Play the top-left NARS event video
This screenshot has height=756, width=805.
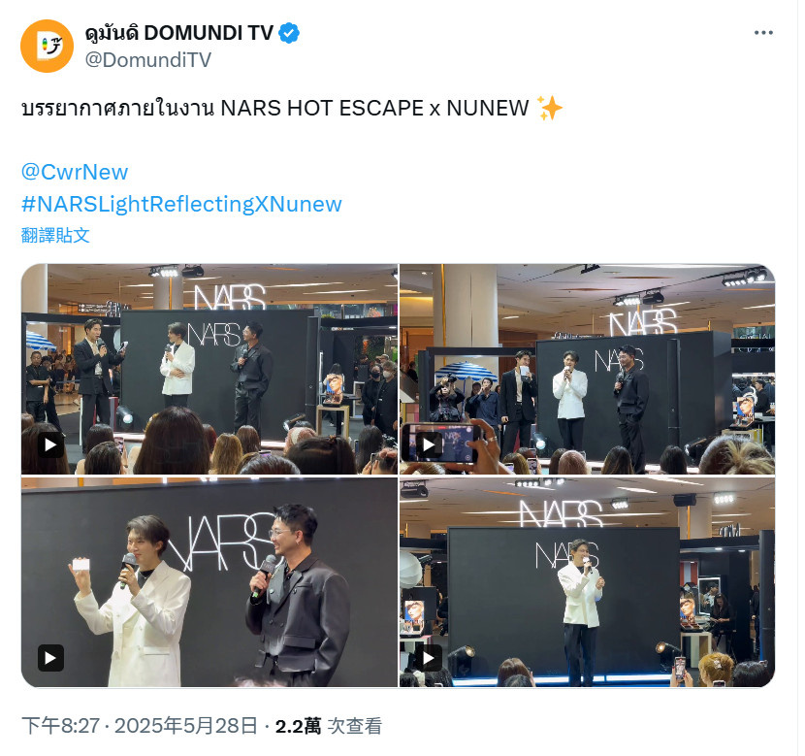click(50, 444)
